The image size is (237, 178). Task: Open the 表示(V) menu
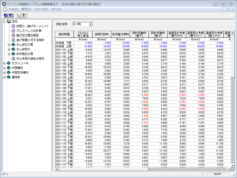click(26, 9)
